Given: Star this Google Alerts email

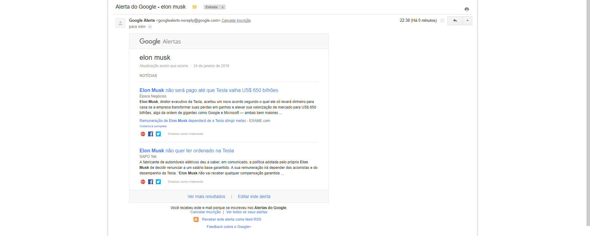Looking at the screenshot, I should 442,21.
